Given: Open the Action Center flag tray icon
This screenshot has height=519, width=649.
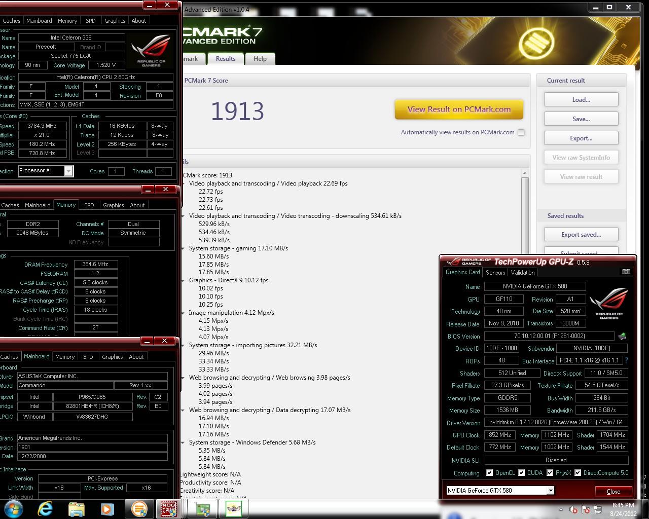Looking at the screenshot, I should [x=586, y=509].
